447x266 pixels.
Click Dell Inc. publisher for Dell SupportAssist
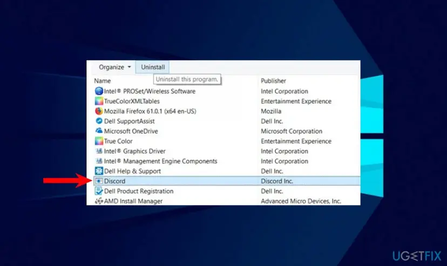click(272, 121)
